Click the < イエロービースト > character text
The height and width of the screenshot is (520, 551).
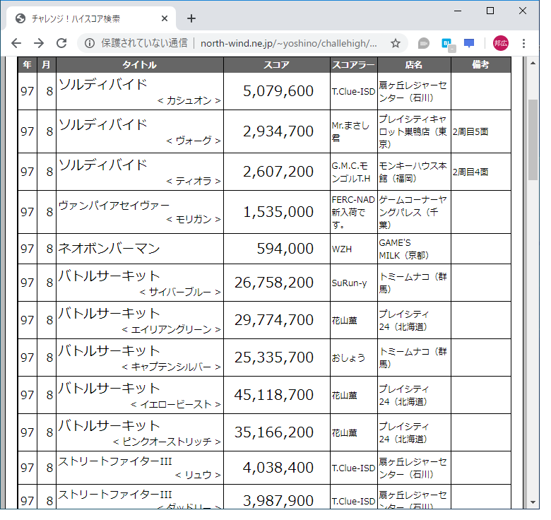(176, 404)
